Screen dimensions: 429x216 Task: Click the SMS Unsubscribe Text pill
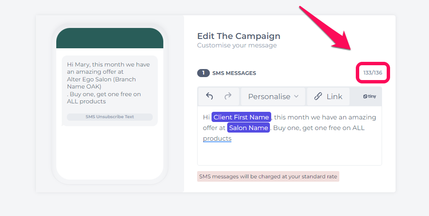pos(110,117)
